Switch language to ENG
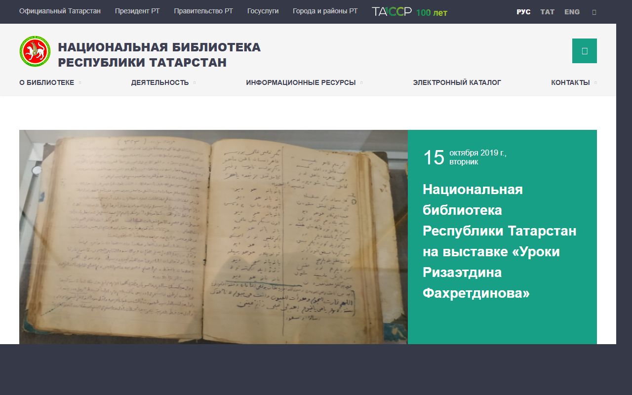Image resolution: width=632 pixels, height=395 pixels. pyautogui.click(x=572, y=12)
